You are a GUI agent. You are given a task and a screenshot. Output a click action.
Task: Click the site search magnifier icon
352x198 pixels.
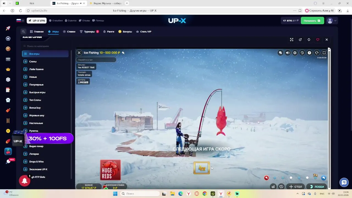(x=23, y=32)
